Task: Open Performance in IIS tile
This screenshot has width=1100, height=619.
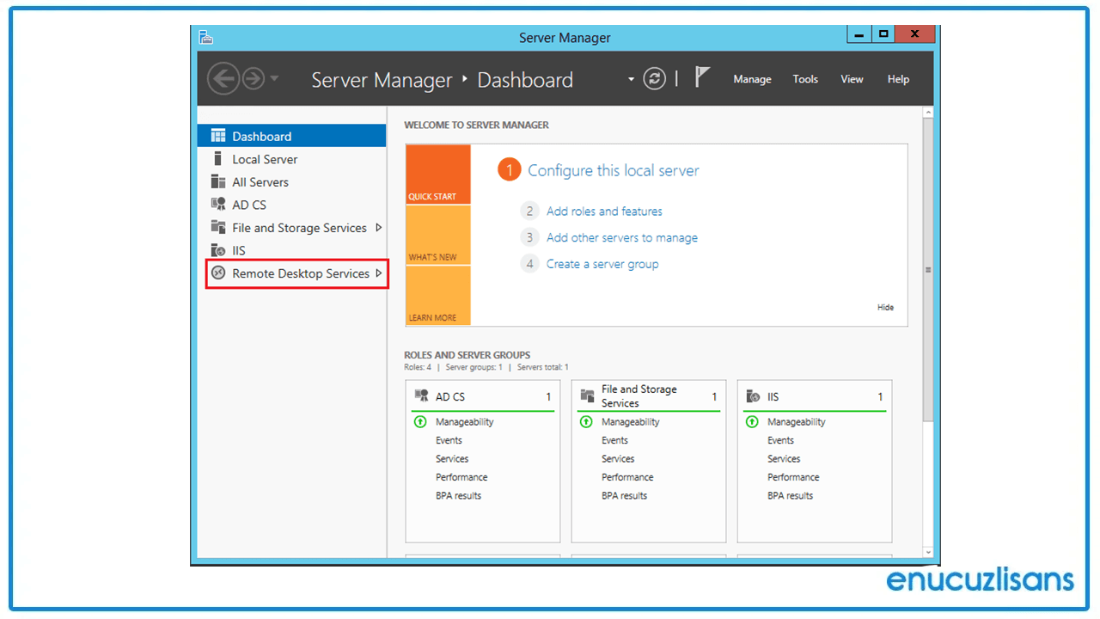Action: pos(793,477)
